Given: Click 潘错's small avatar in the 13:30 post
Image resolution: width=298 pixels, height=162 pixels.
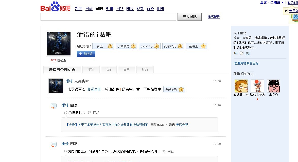Looking at the screenshot, I should [x=56, y=86].
